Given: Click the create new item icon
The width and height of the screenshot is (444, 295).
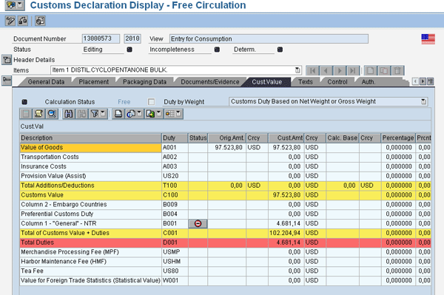Looking at the screenshot, I should 371,70.
